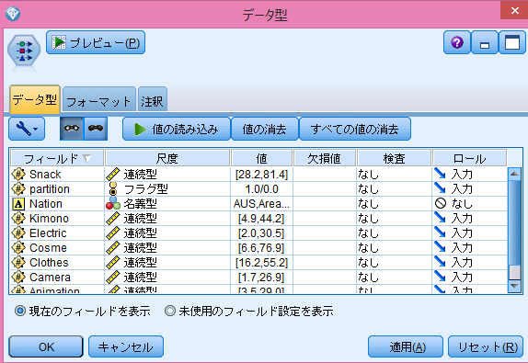Image resolution: width=528 pixels, height=363 pixels.
Task: Open Nation's 名義型 measurement dropdown
Action: (167, 204)
